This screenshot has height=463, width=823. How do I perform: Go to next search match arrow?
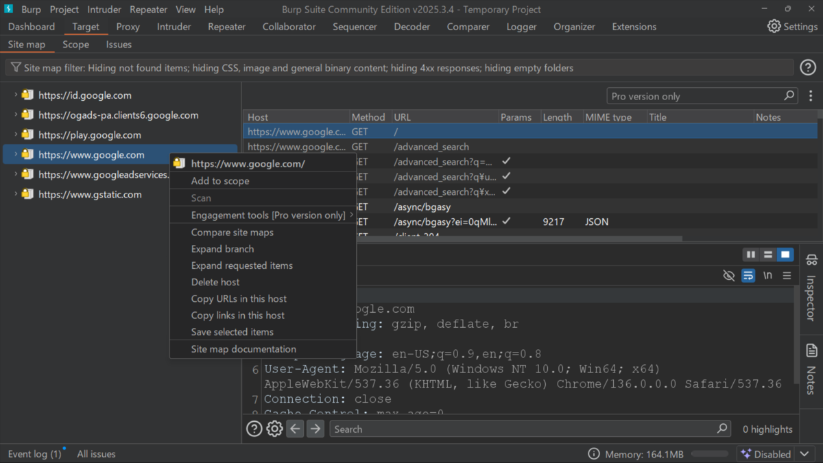(315, 429)
